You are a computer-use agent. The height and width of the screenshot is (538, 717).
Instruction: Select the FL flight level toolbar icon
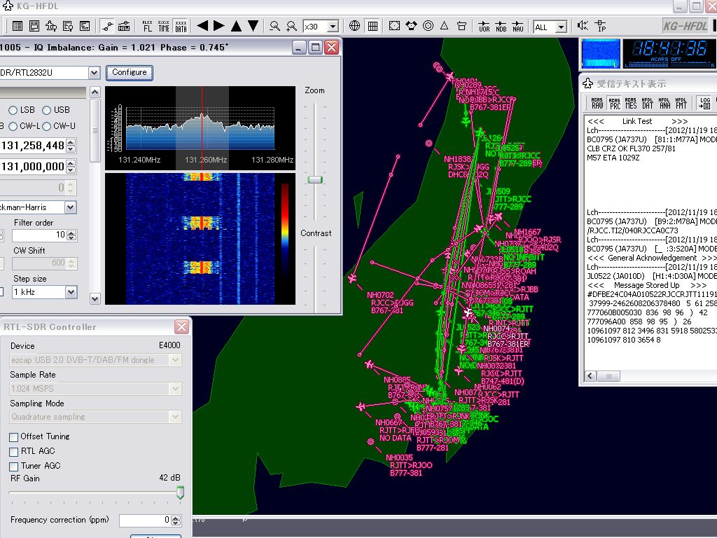146,27
